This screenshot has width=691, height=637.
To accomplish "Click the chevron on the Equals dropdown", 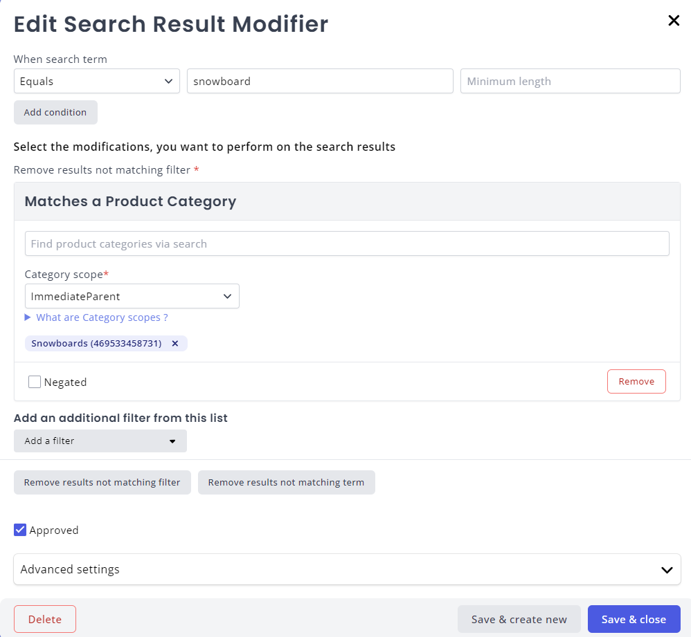I will click(169, 81).
